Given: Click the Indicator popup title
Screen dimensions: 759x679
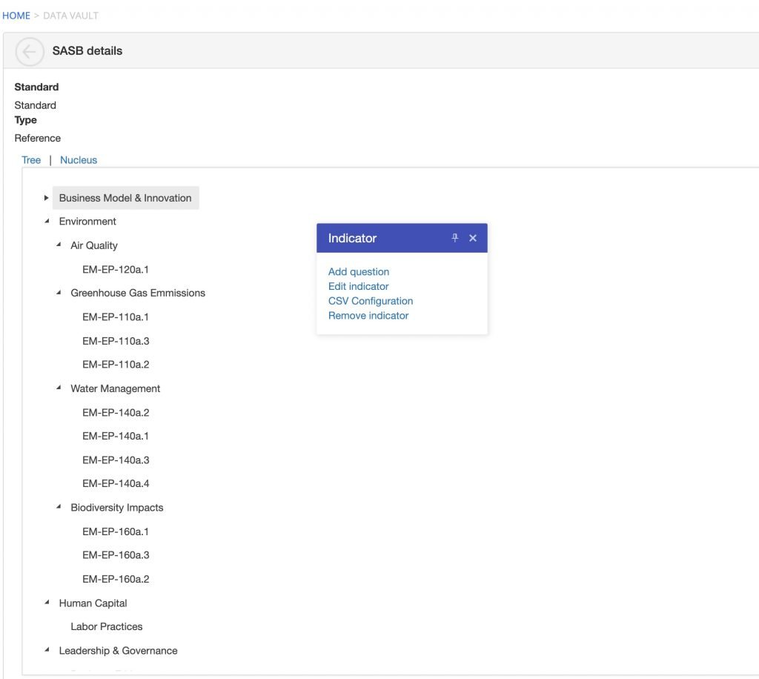Looking at the screenshot, I should pos(352,238).
